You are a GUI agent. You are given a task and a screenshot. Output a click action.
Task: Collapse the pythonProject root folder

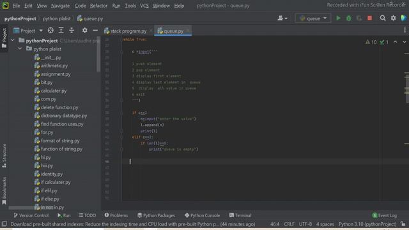[13, 40]
